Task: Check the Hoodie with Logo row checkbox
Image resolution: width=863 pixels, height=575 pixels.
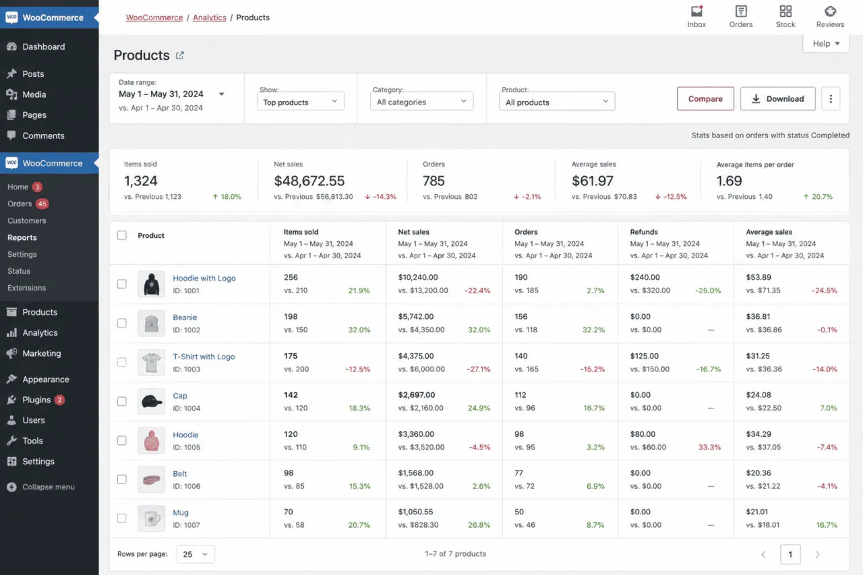Action: tap(122, 284)
